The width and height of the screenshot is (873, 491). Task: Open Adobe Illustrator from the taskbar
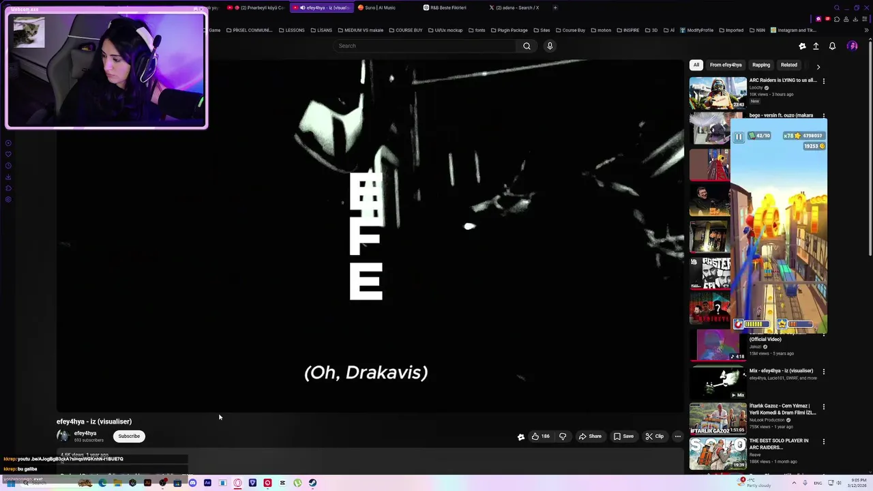(x=147, y=483)
